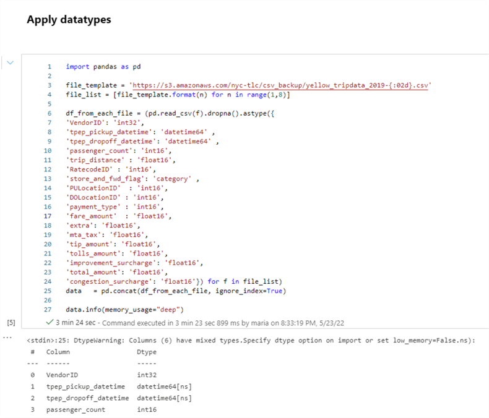The image size is (489, 418).
Task: Click the passenger_count int16 output row
Action: (93, 410)
